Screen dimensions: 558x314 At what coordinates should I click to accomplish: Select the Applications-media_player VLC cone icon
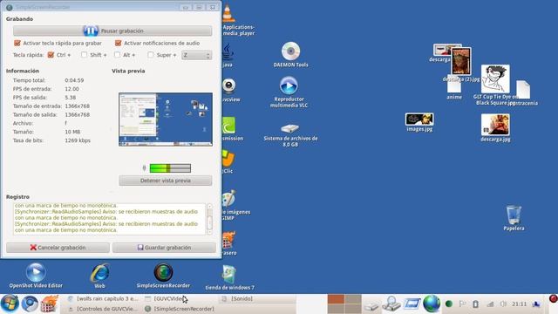228,14
